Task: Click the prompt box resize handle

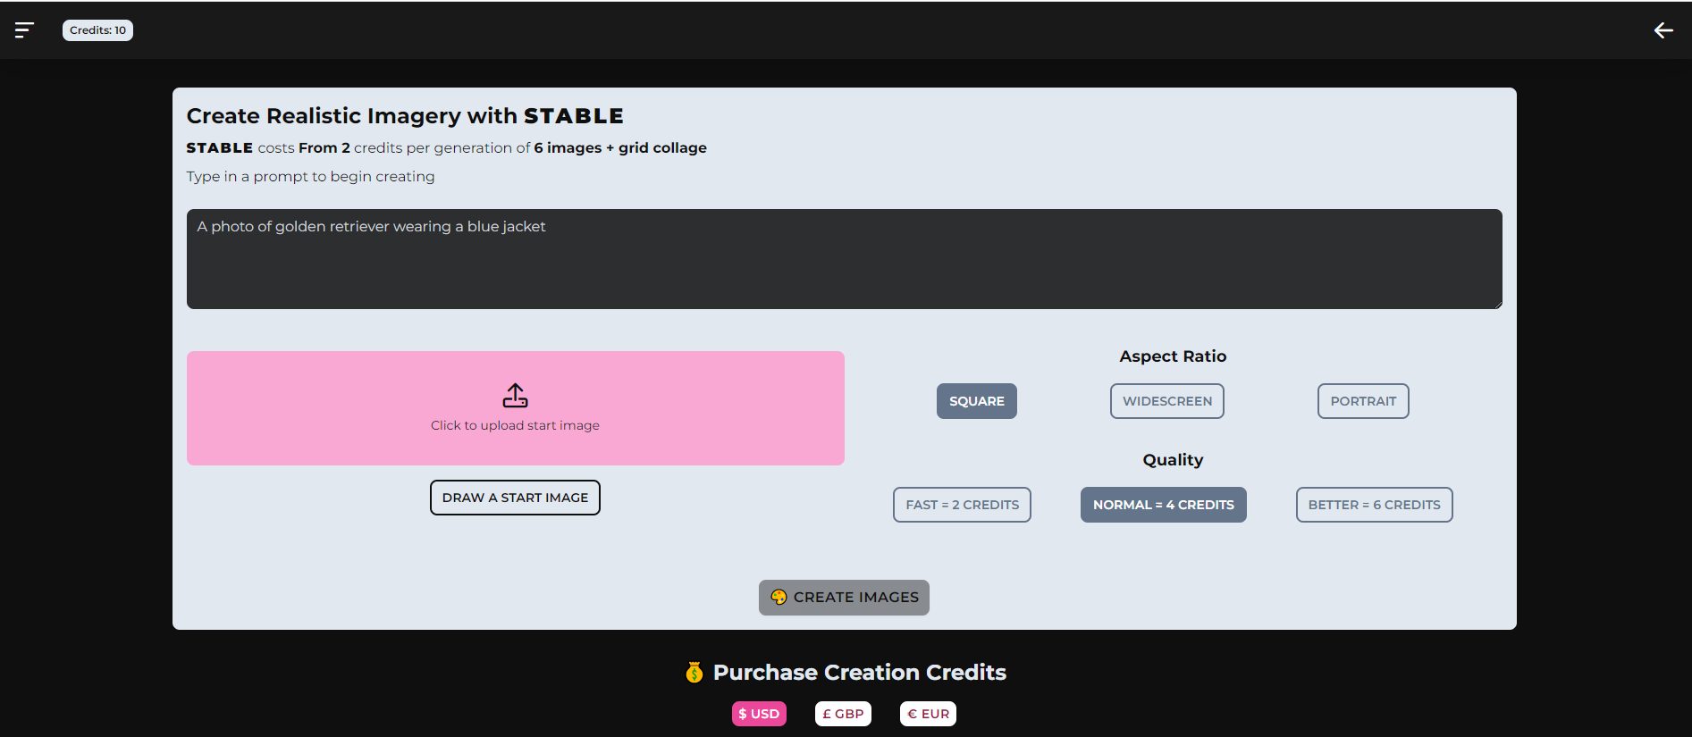Action: click(x=1497, y=304)
